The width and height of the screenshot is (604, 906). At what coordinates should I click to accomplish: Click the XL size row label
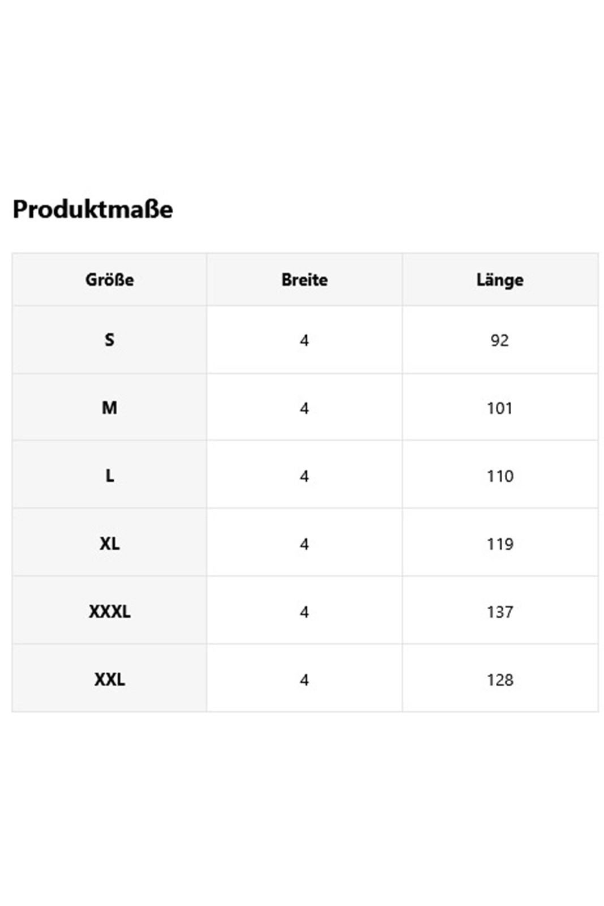[109, 544]
